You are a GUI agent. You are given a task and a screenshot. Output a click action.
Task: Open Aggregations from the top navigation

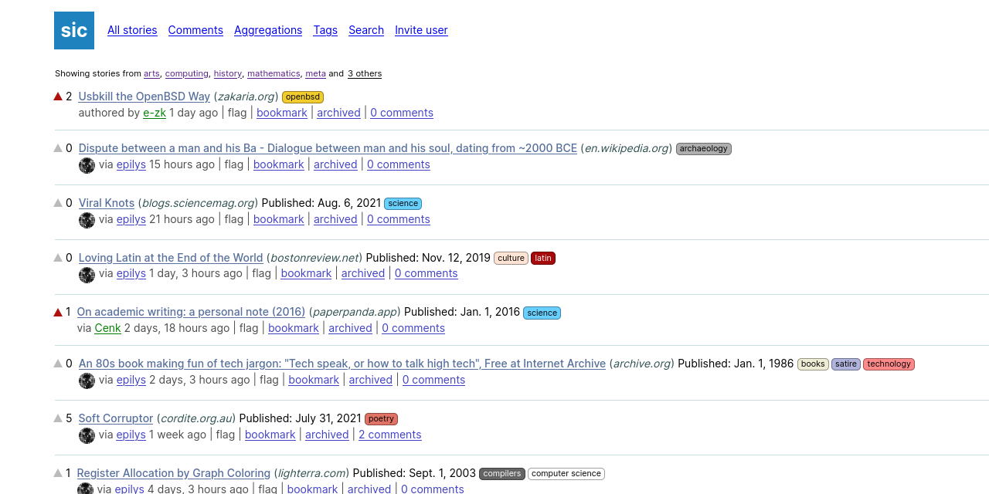[x=268, y=30]
